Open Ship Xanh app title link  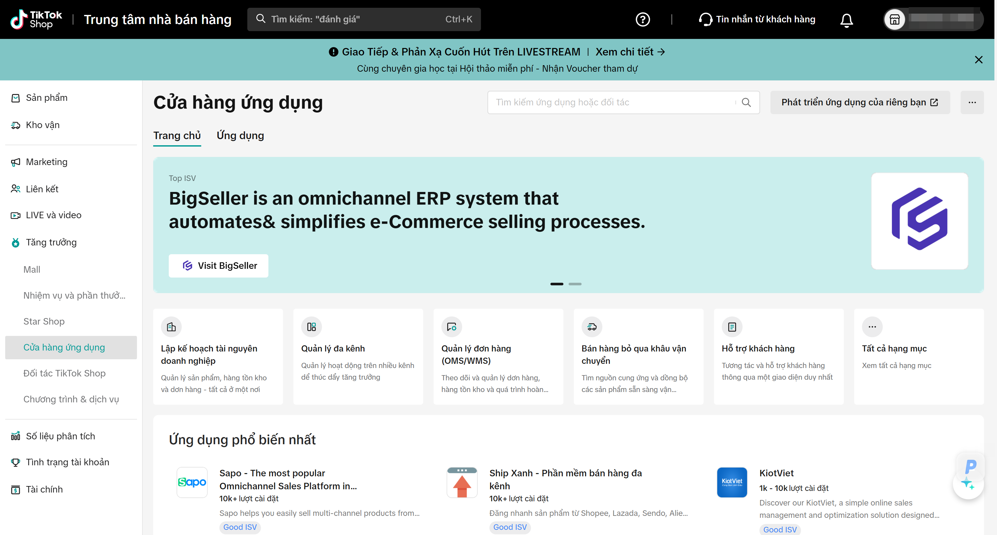[x=565, y=479]
